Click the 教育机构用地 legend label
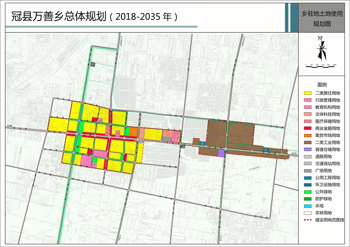This screenshot has width=350, height=247. (327, 107)
